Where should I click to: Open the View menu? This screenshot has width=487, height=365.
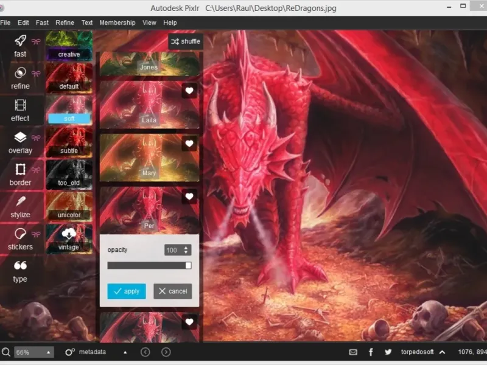[x=149, y=23]
